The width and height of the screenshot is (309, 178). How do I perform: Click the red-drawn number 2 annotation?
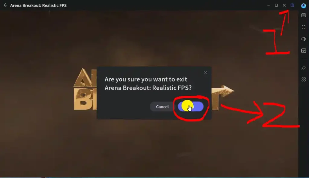click(281, 116)
